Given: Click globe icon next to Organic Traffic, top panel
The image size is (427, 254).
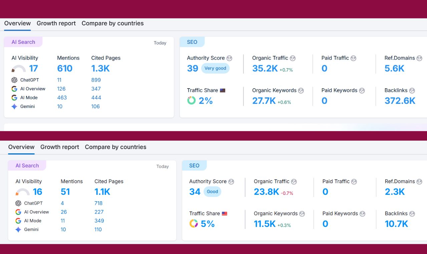Looking at the screenshot, I should point(293,58).
